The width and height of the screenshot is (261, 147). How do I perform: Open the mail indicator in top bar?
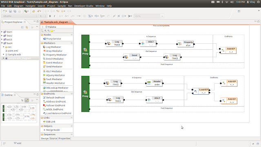213,2
